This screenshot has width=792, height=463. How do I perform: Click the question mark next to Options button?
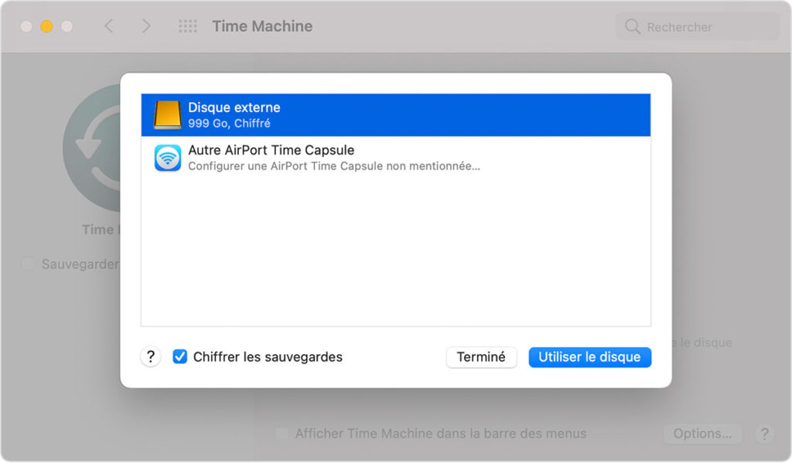tap(765, 434)
